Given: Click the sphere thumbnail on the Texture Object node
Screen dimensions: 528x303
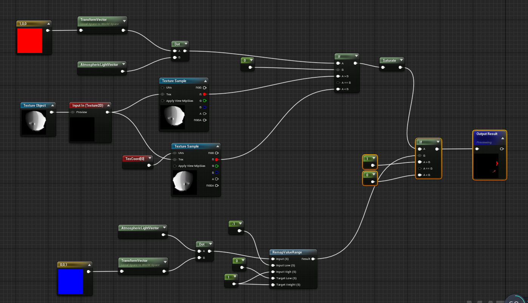Looking at the screenshot, I should point(34,122).
